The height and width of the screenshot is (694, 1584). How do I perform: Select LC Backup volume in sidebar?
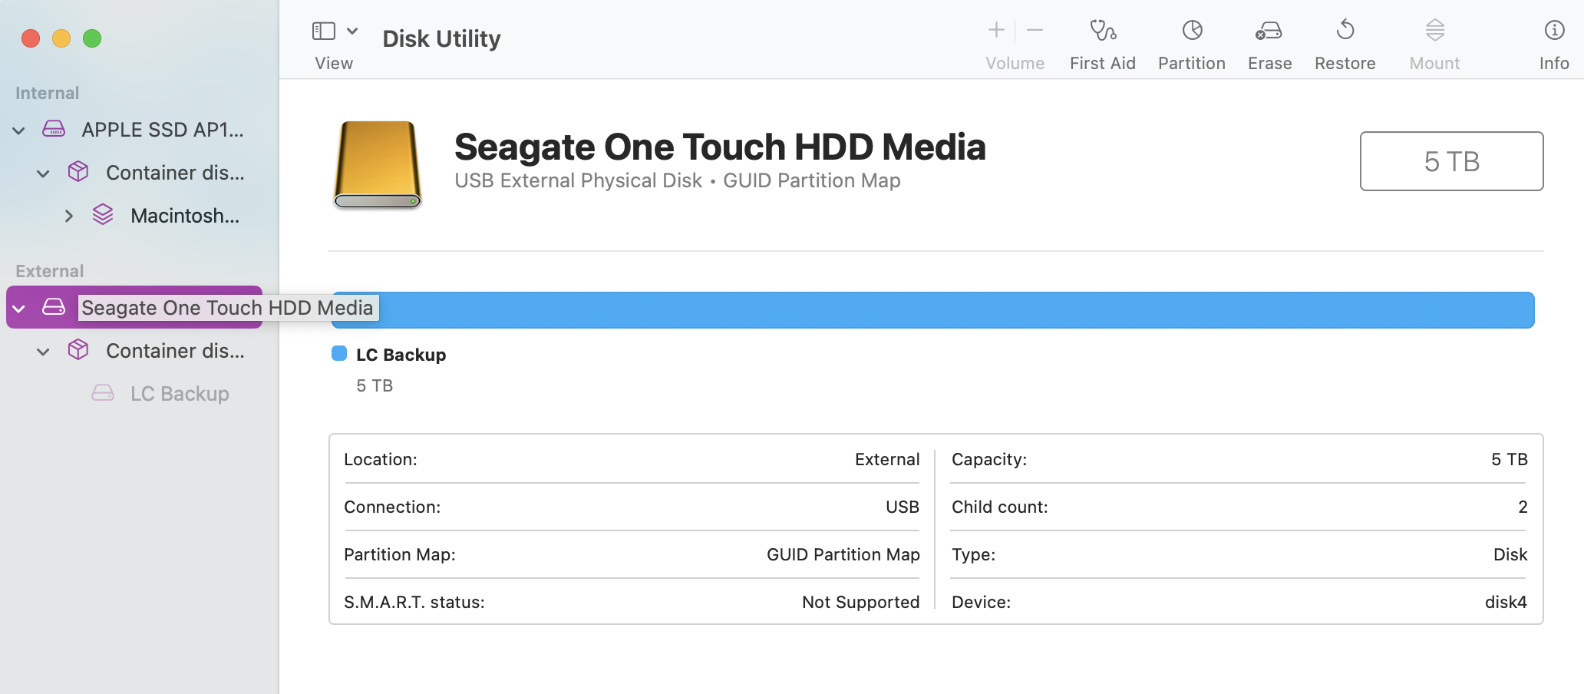[179, 394]
